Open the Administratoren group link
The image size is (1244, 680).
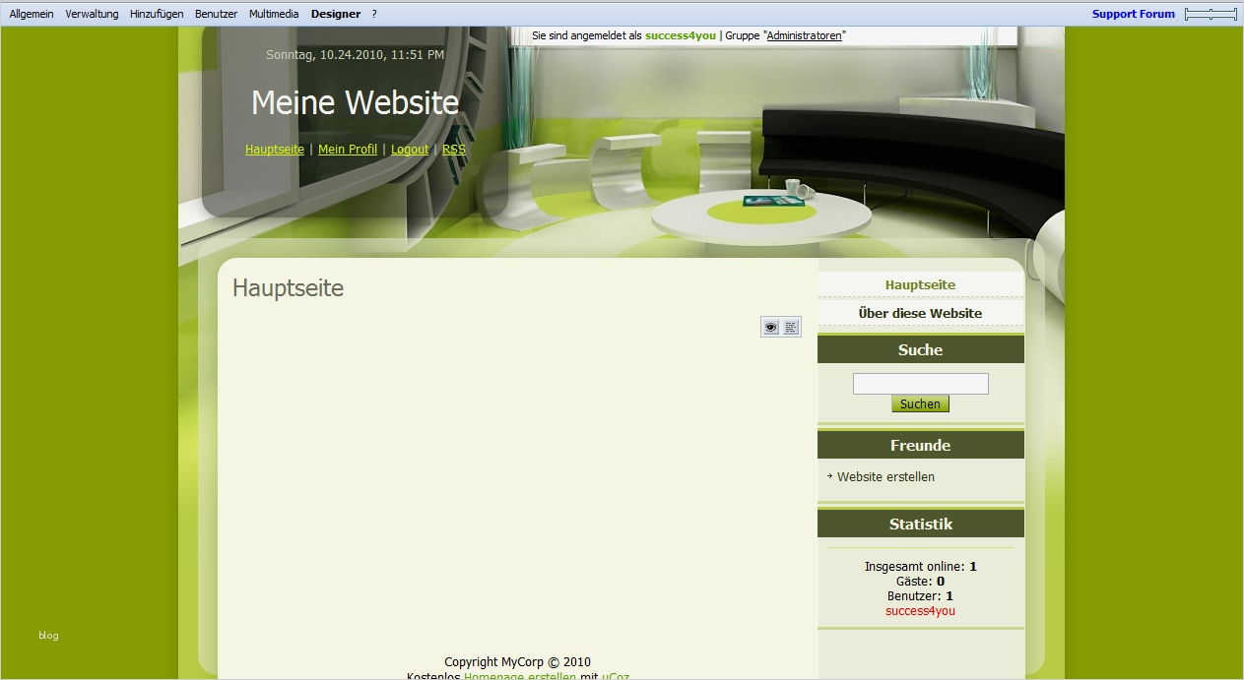point(804,34)
